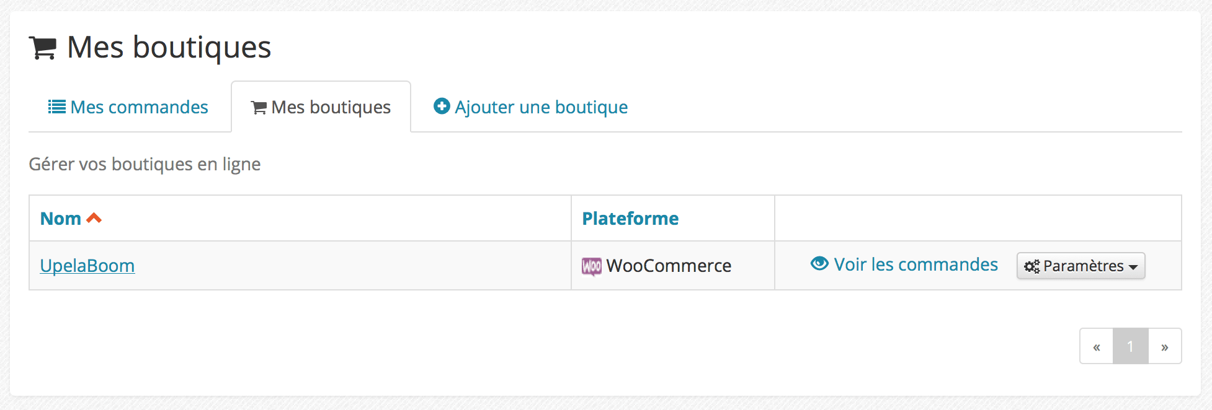This screenshot has width=1212, height=410.
Task: Open the Ajouter une boutique tab
Action: click(531, 107)
